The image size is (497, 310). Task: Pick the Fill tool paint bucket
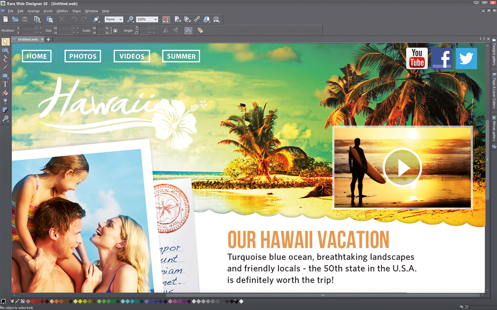click(5, 93)
